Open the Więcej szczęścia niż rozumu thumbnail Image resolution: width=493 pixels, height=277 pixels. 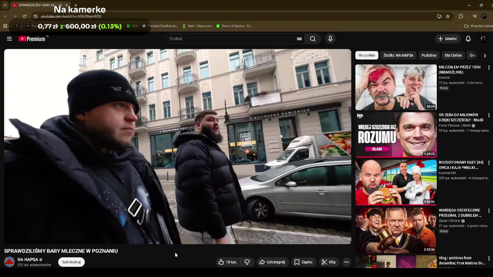pyautogui.click(x=396, y=135)
